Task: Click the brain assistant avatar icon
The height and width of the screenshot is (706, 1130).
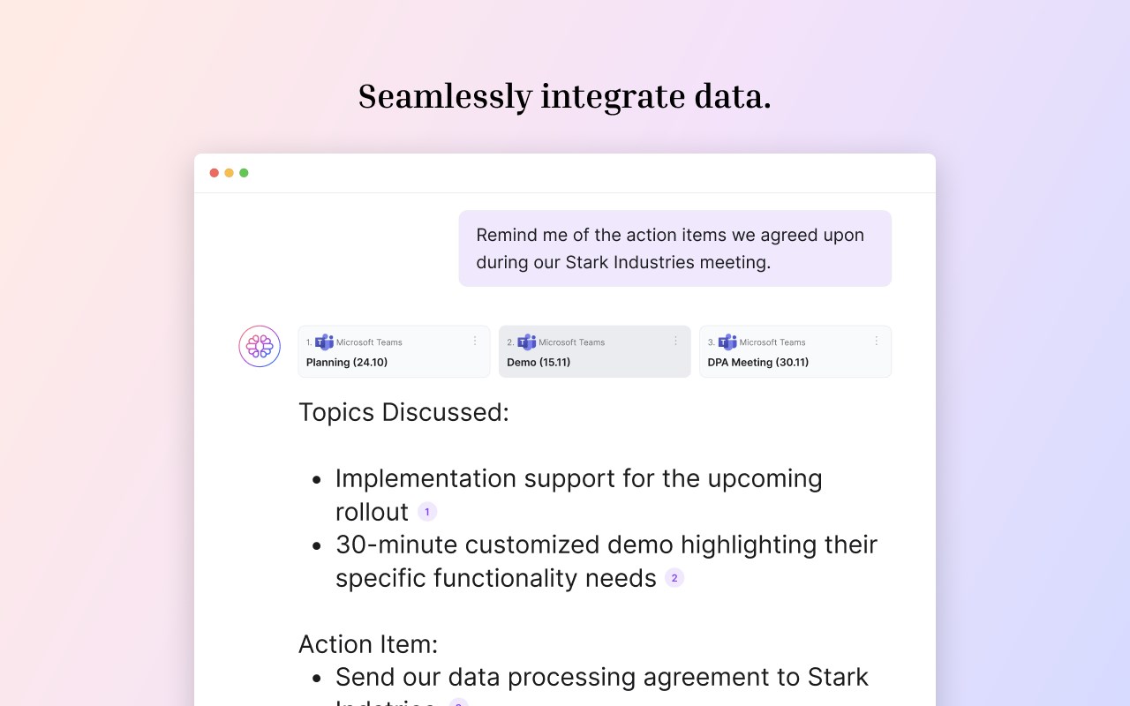Action: tap(260, 346)
